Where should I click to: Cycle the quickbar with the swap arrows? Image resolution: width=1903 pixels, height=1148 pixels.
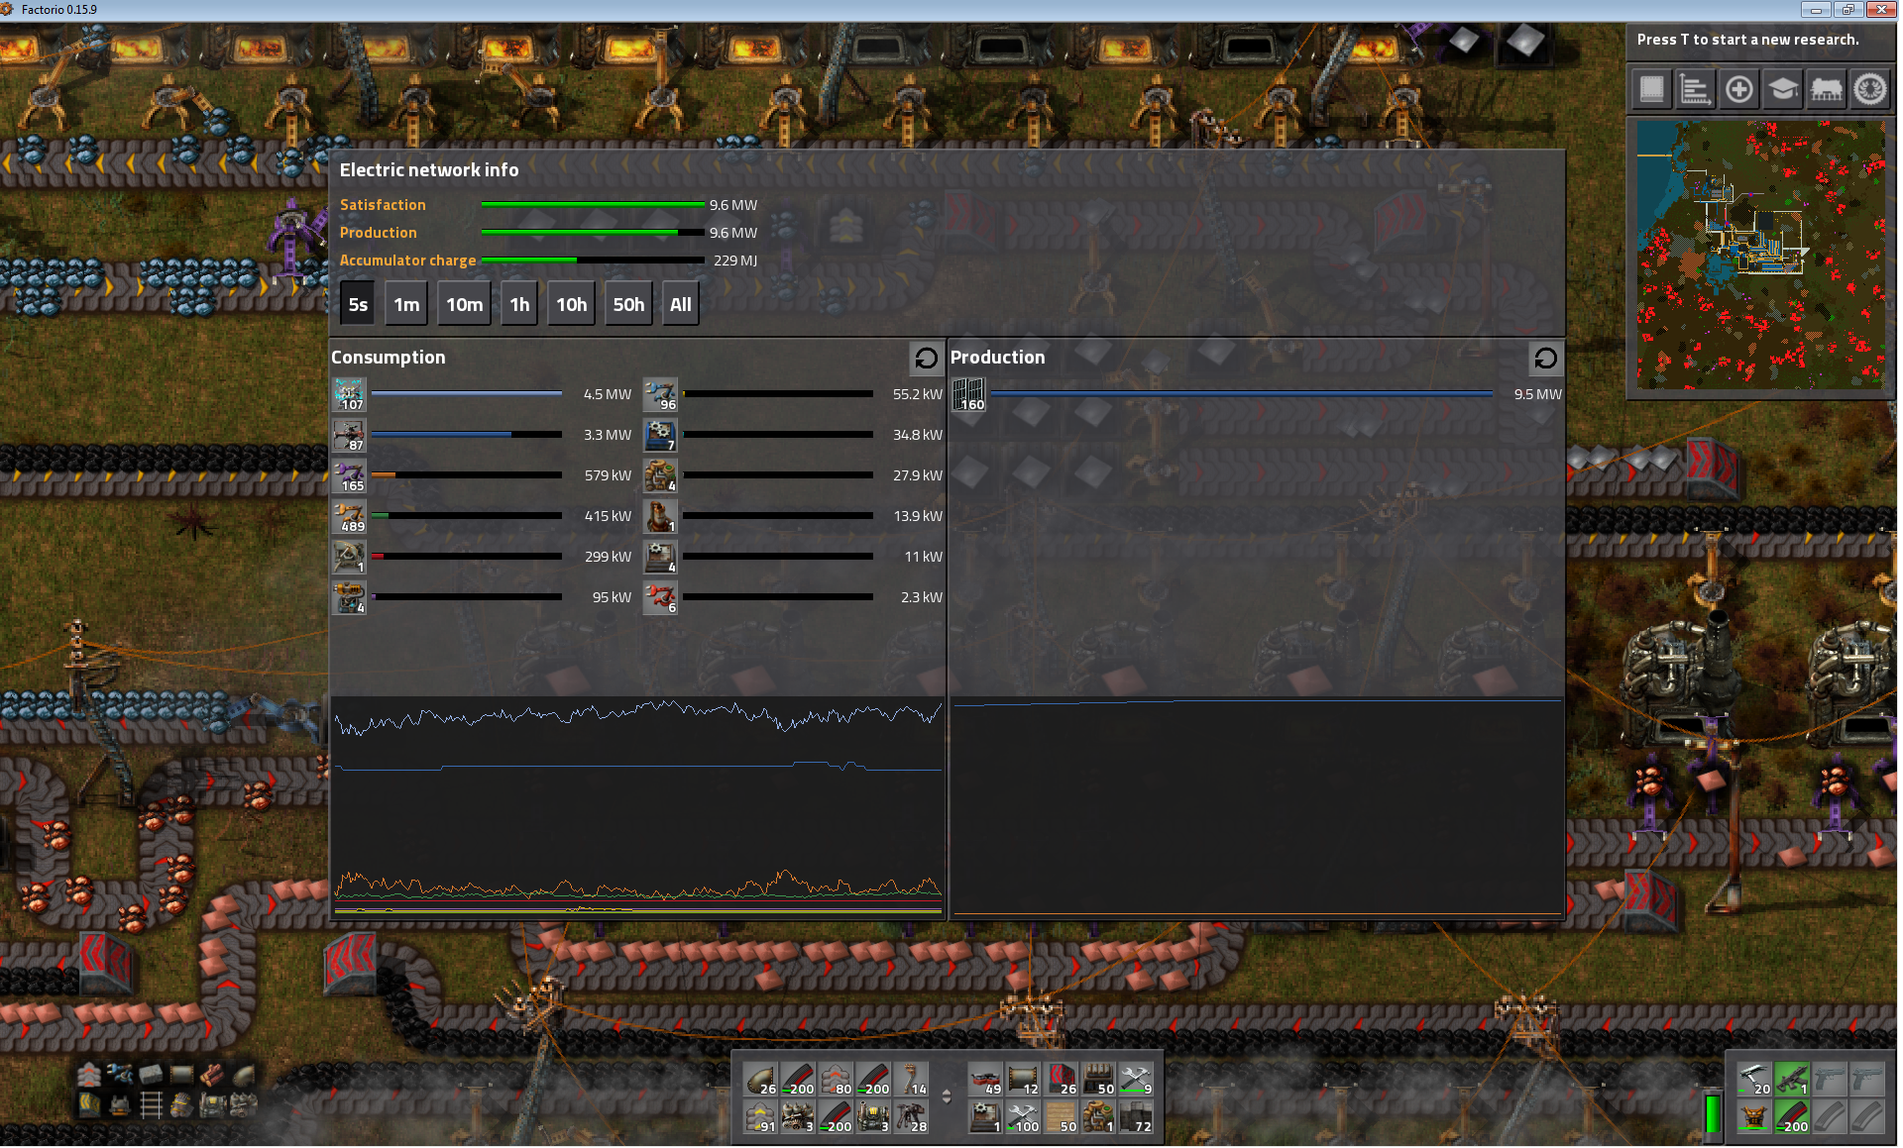[947, 1096]
